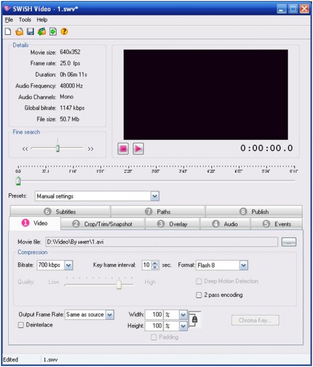The height and width of the screenshot is (367, 313).
Task: Click the 1.swv status bar entry
Action: click(x=51, y=360)
